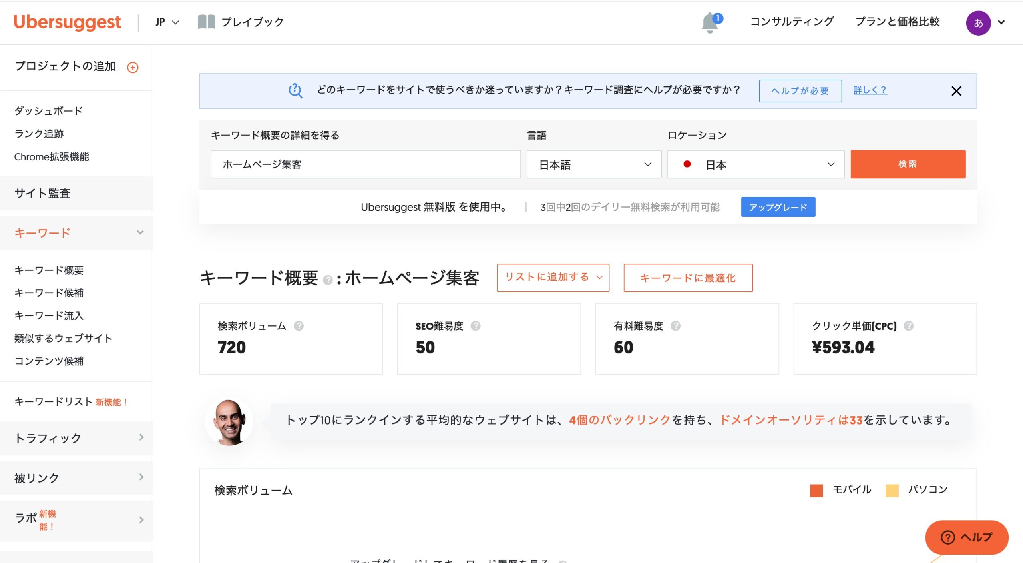Viewport: 1023px width, 563px height.
Task: Expand the ラボ sidebar section
Action: 76,520
